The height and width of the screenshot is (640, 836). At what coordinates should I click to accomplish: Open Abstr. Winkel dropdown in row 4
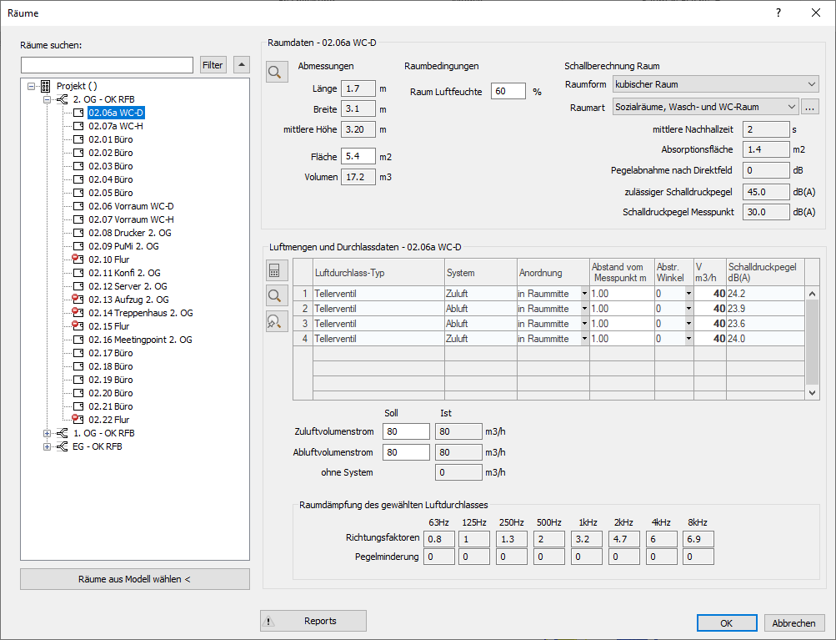pos(688,339)
